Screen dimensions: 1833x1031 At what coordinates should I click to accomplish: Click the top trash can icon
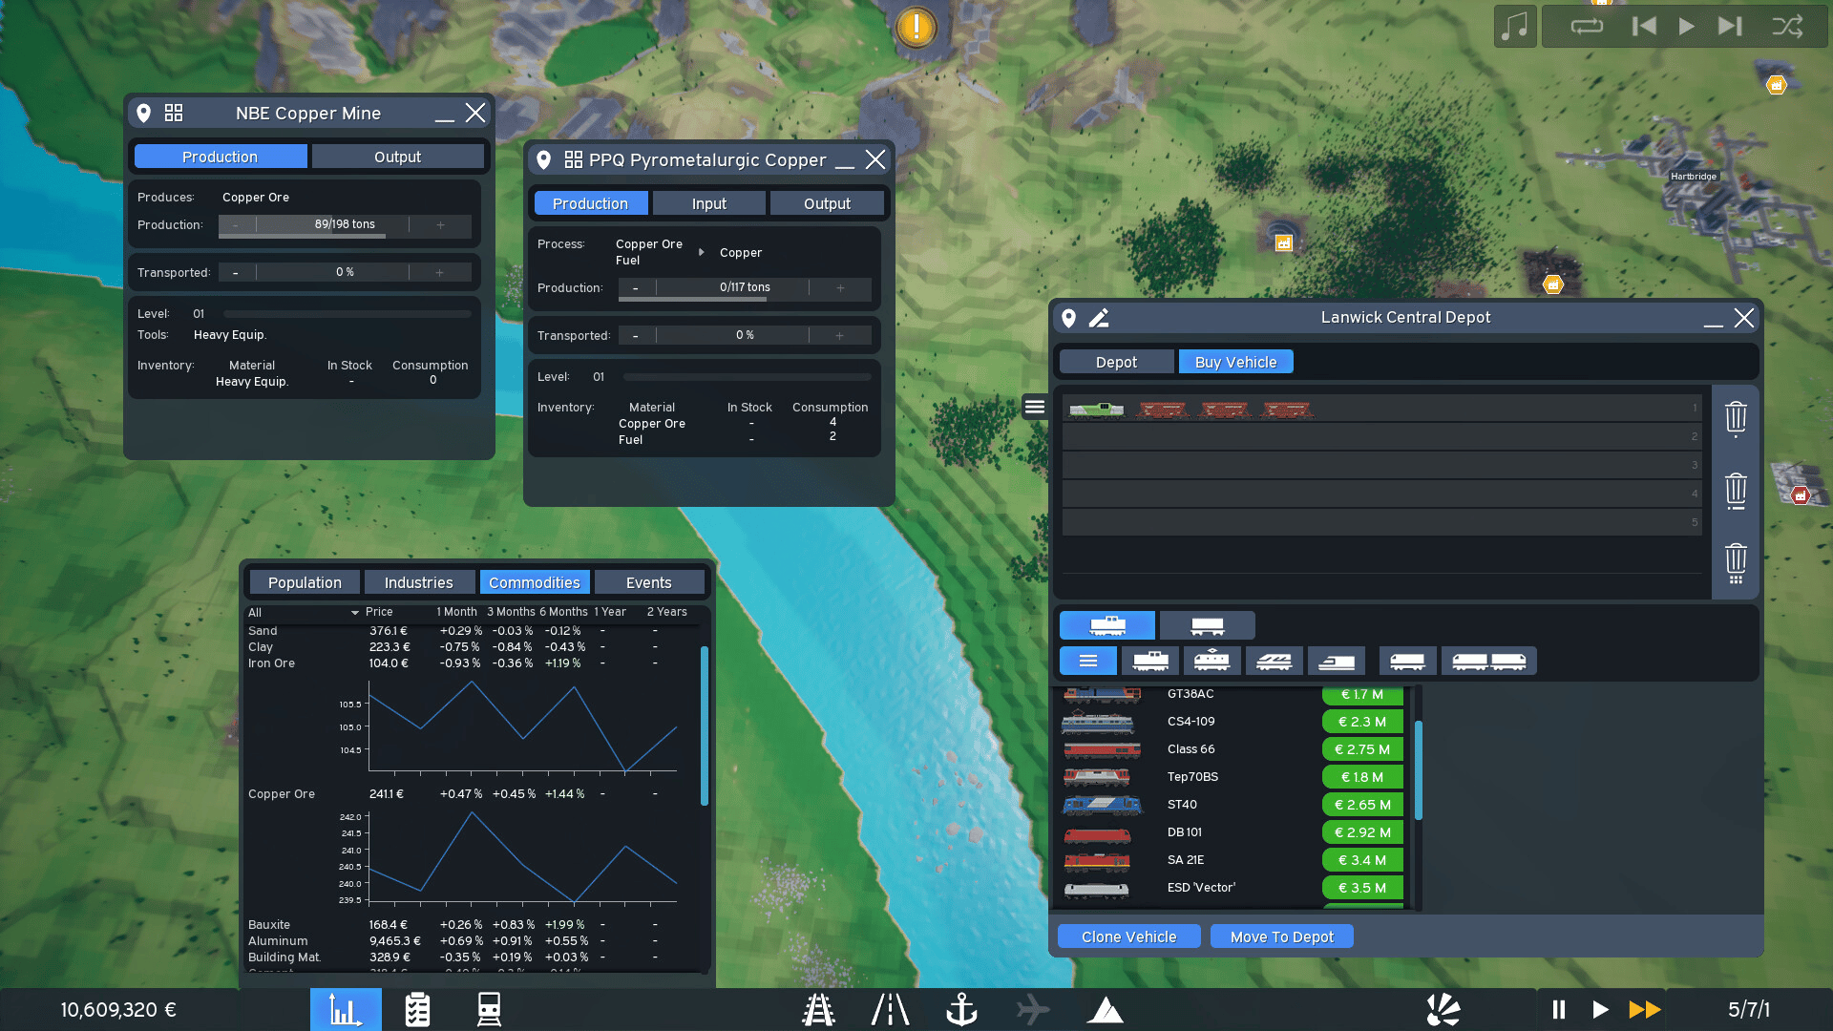coord(1736,417)
